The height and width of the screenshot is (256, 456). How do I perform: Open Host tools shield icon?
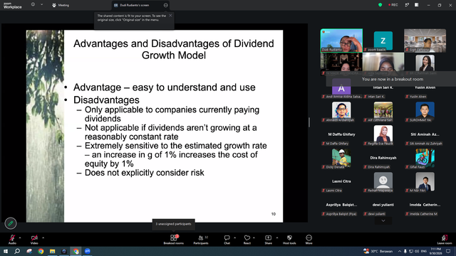(x=289, y=240)
